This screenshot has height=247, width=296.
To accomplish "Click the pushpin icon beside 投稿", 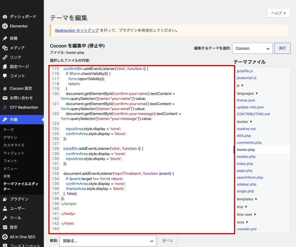I will 5,38.
